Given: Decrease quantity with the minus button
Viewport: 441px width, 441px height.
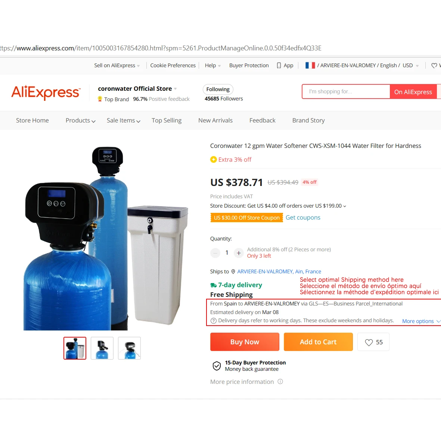Looking at the screenshot, I should (215, 253).
